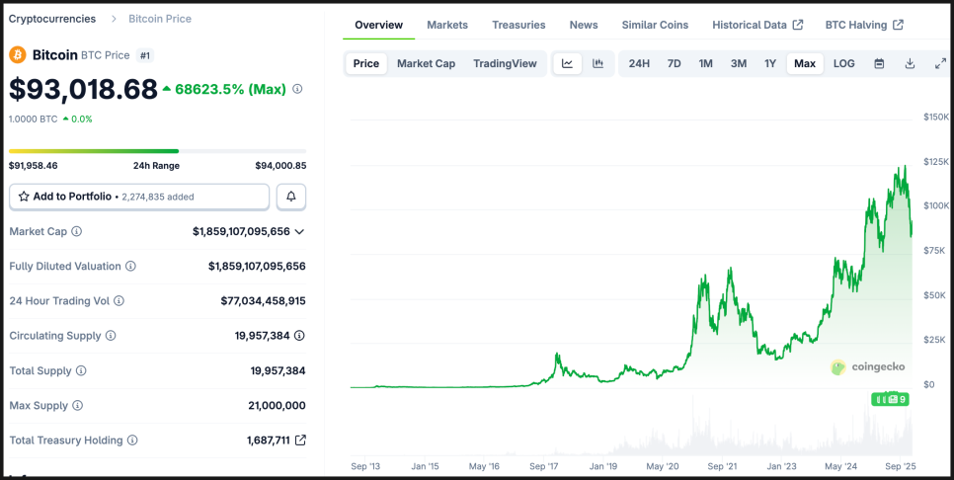This screenshot has height=480, width=954.
Task: Click info icon next to Market Cap
Action: point(77,231)
